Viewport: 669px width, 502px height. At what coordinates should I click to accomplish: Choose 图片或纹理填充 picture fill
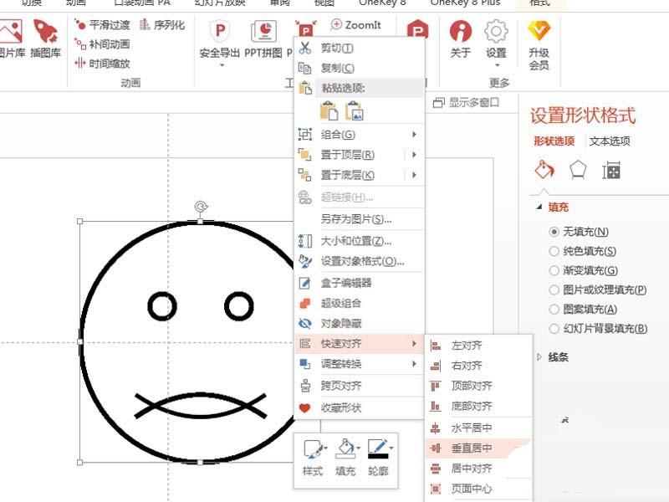(600, 289)
